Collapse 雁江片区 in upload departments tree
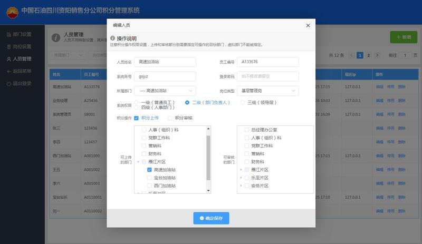The width and height of the screenshot is (422, 244). pos(138,162)
